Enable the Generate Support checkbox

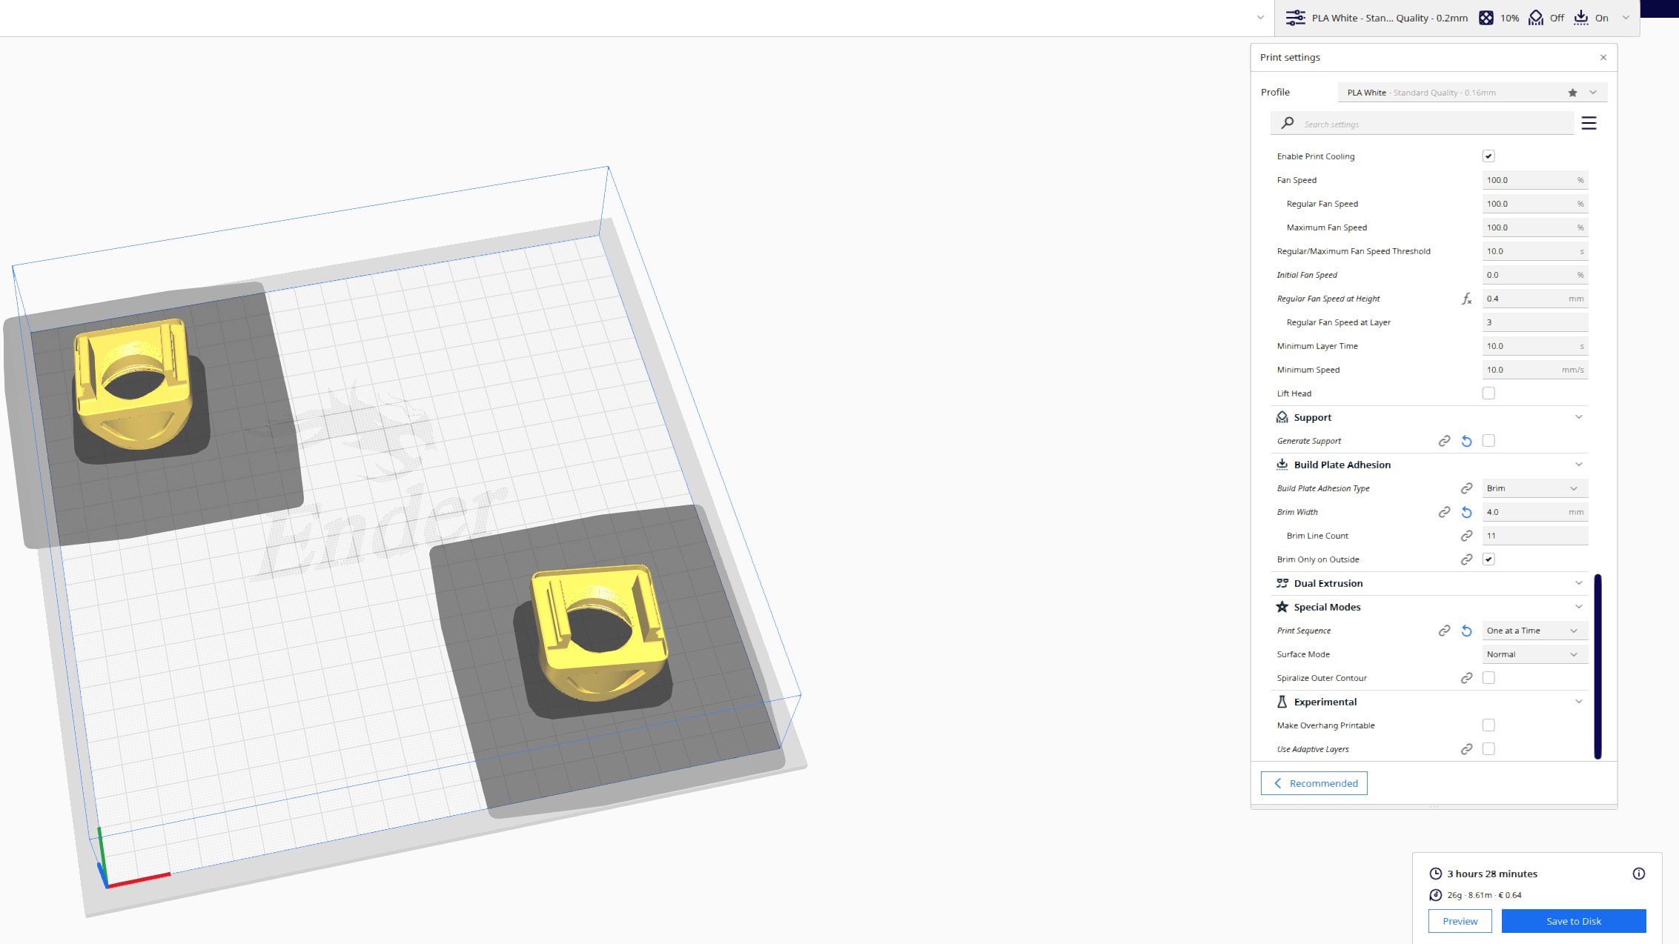pyautogui.click(x=1488, y=440)
